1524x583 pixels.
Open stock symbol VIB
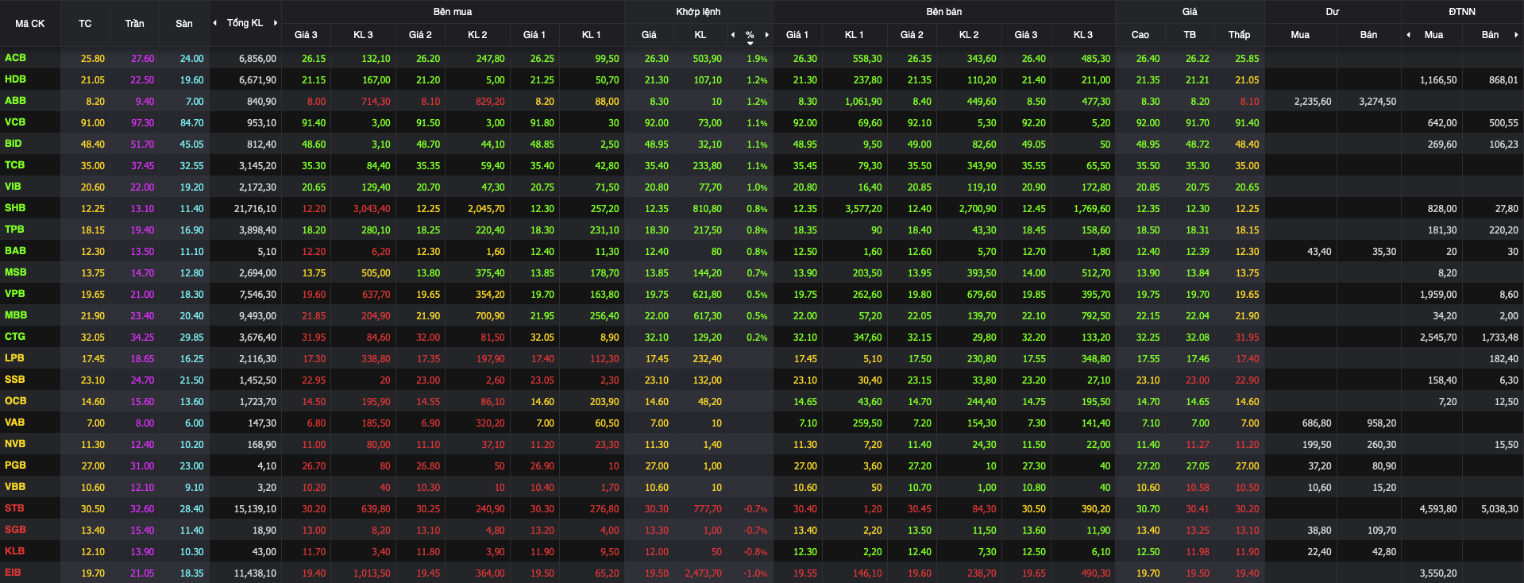click(13, 187)
